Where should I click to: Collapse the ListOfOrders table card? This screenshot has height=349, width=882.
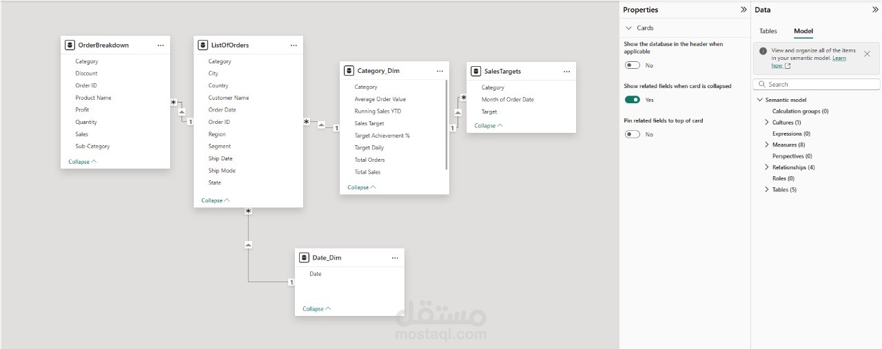[216, 200]
